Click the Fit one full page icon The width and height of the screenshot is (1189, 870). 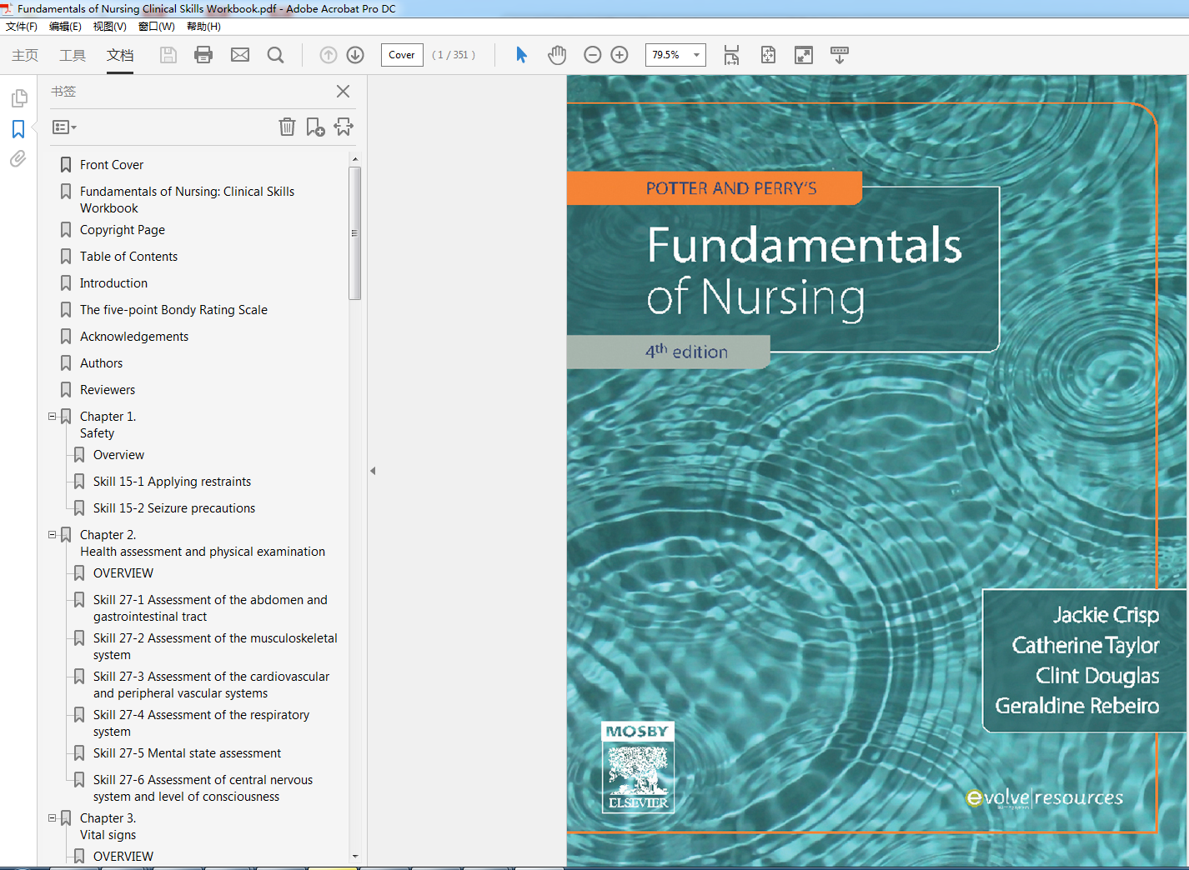pyautogui.click(x=768, y=55)
